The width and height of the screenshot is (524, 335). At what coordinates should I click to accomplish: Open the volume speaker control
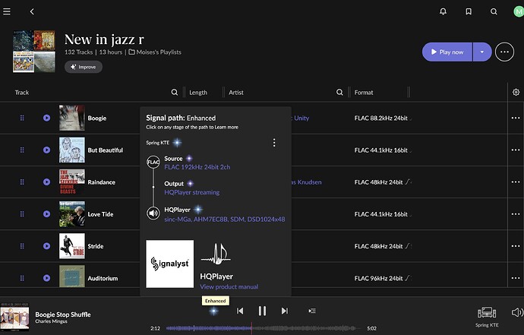click(x=517, y=312)
